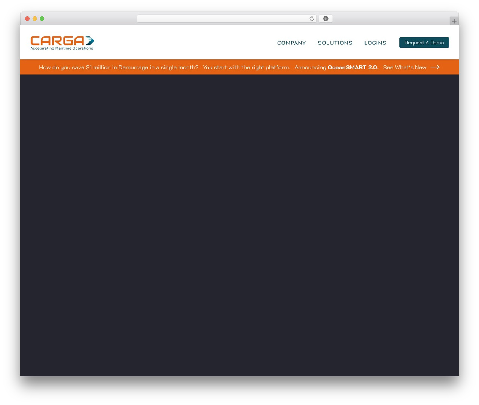
Task: Follow the See What's New link
Action: [x=405, y=67]
